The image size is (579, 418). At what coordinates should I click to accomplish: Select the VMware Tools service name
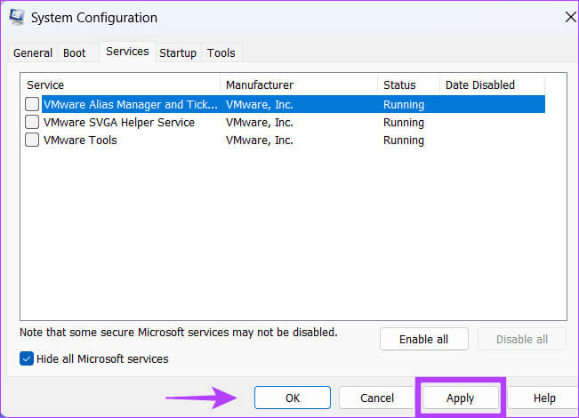coord(80,140)
